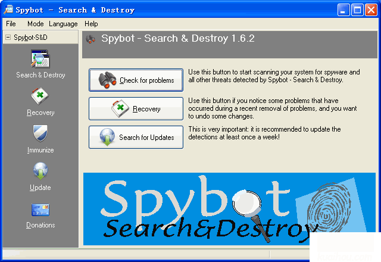
Task: Open the Help menu
Action: (x=91, y=24)
